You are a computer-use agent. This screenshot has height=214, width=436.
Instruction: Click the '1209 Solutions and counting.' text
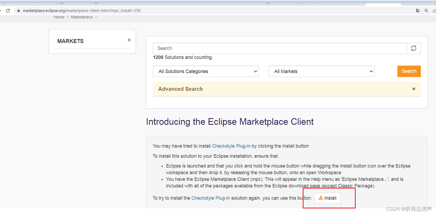click(183, 57)
